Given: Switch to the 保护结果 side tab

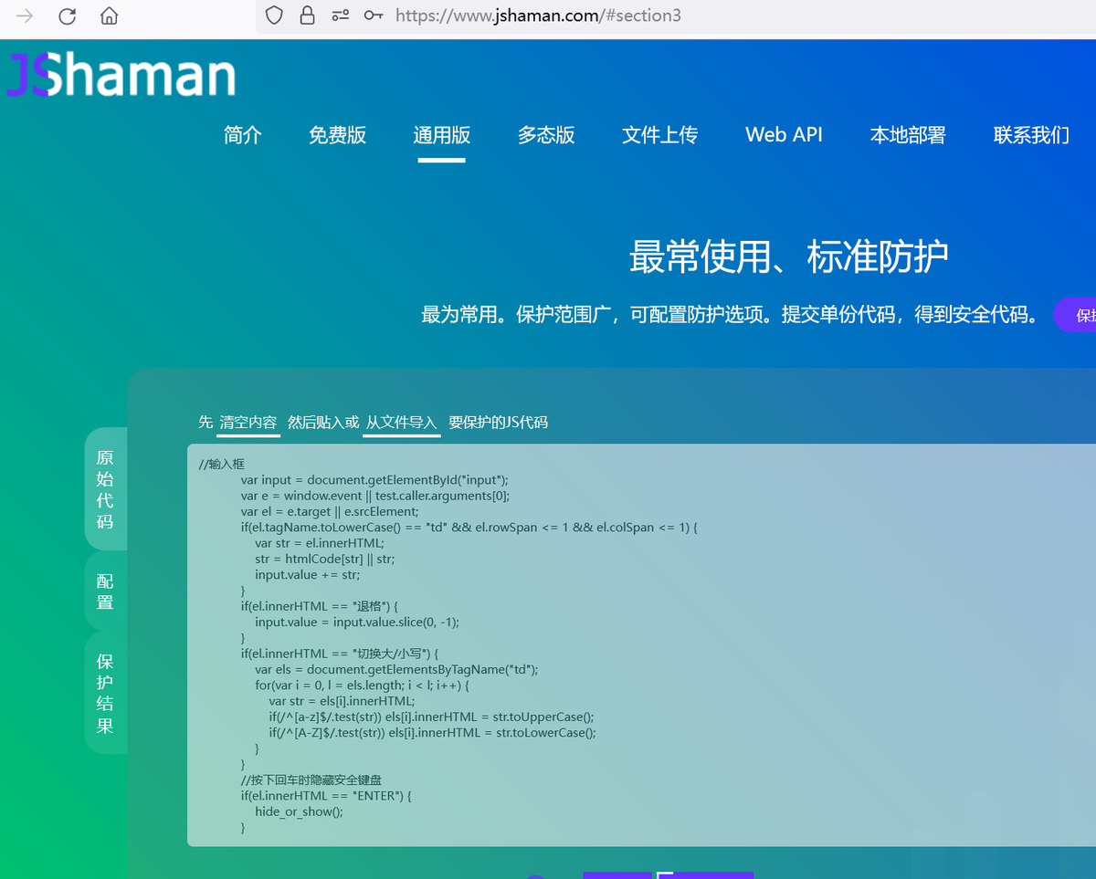Looking at the screenshot, I should (x=105, y=694).
